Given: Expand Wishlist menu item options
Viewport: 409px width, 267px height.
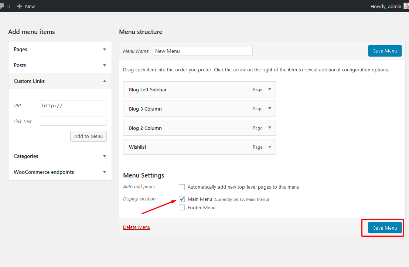Looking at the screenshot, I should (270, 147).
